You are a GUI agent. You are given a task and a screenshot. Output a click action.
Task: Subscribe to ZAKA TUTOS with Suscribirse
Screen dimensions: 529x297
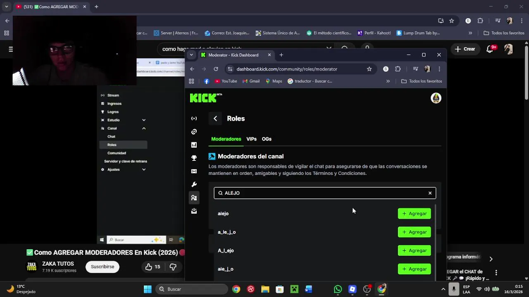(x=102, y=267)
